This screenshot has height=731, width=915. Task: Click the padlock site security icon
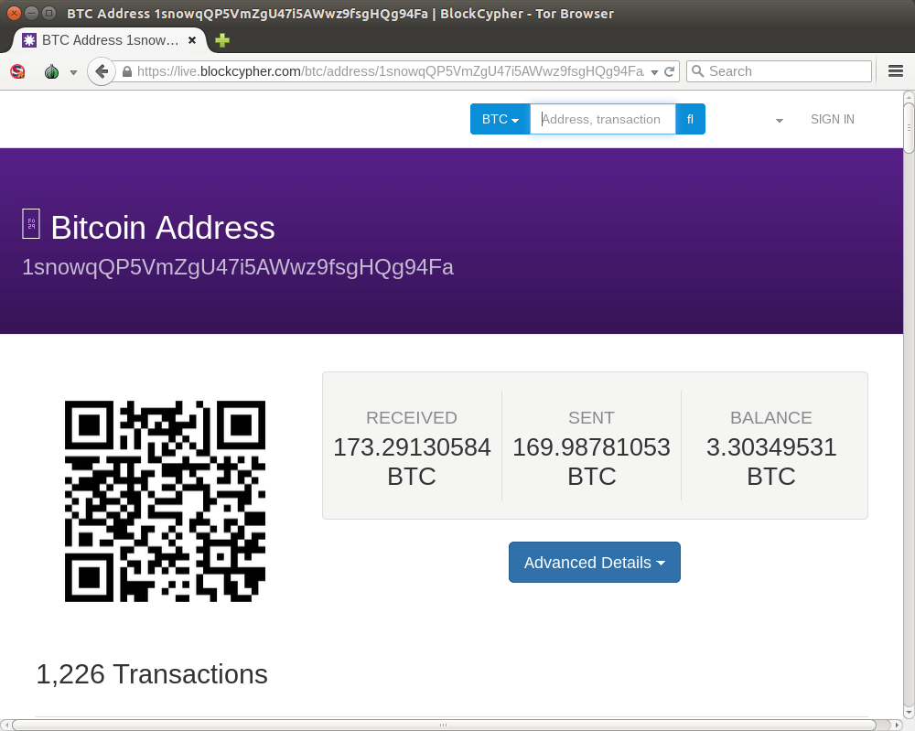coord(127,71)
